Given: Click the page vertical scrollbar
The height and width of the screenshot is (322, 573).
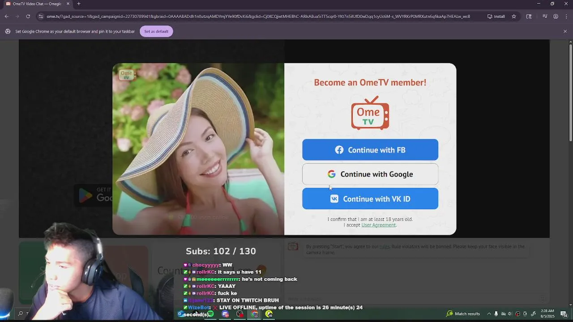Looking at the screenshot, I should click(x=570, y=93).
